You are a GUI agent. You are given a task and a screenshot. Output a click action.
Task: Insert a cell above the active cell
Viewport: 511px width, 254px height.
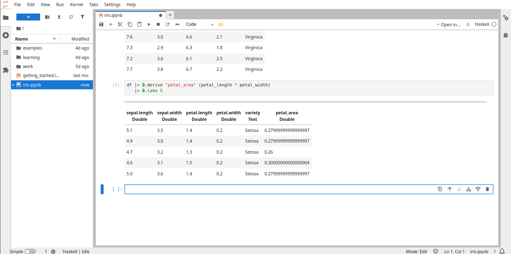tap(468, 189)
